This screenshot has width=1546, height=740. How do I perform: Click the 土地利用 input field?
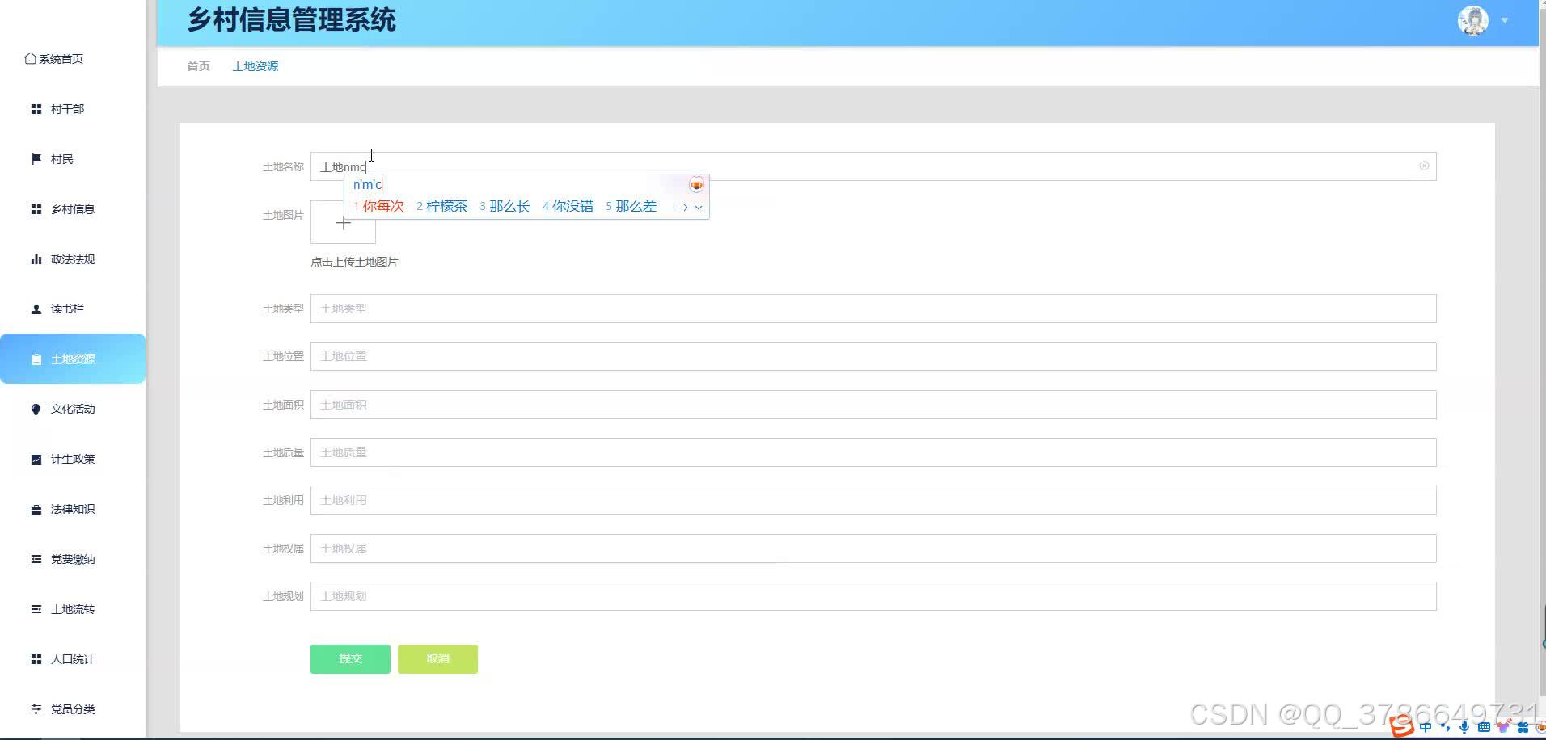coord(873,500)
